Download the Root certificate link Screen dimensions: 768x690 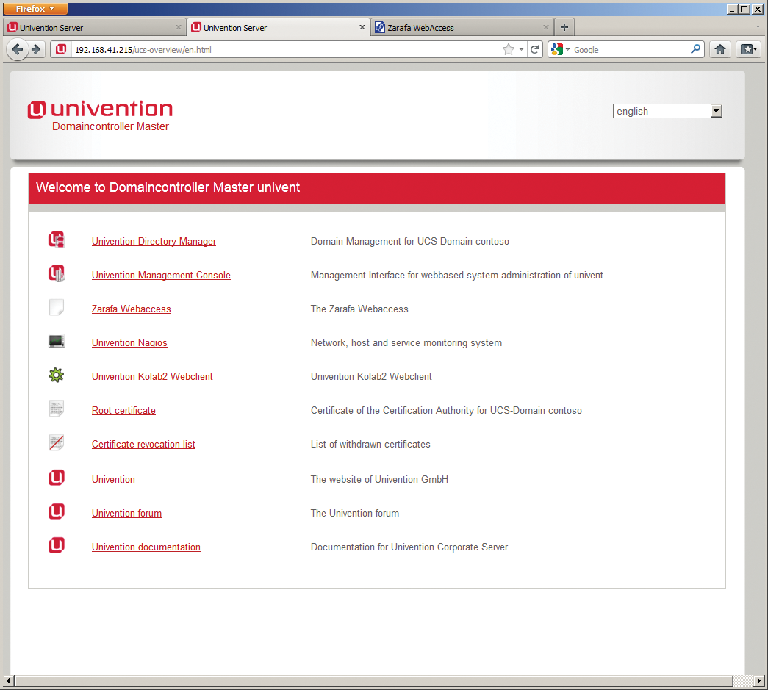tap(123, 410)
